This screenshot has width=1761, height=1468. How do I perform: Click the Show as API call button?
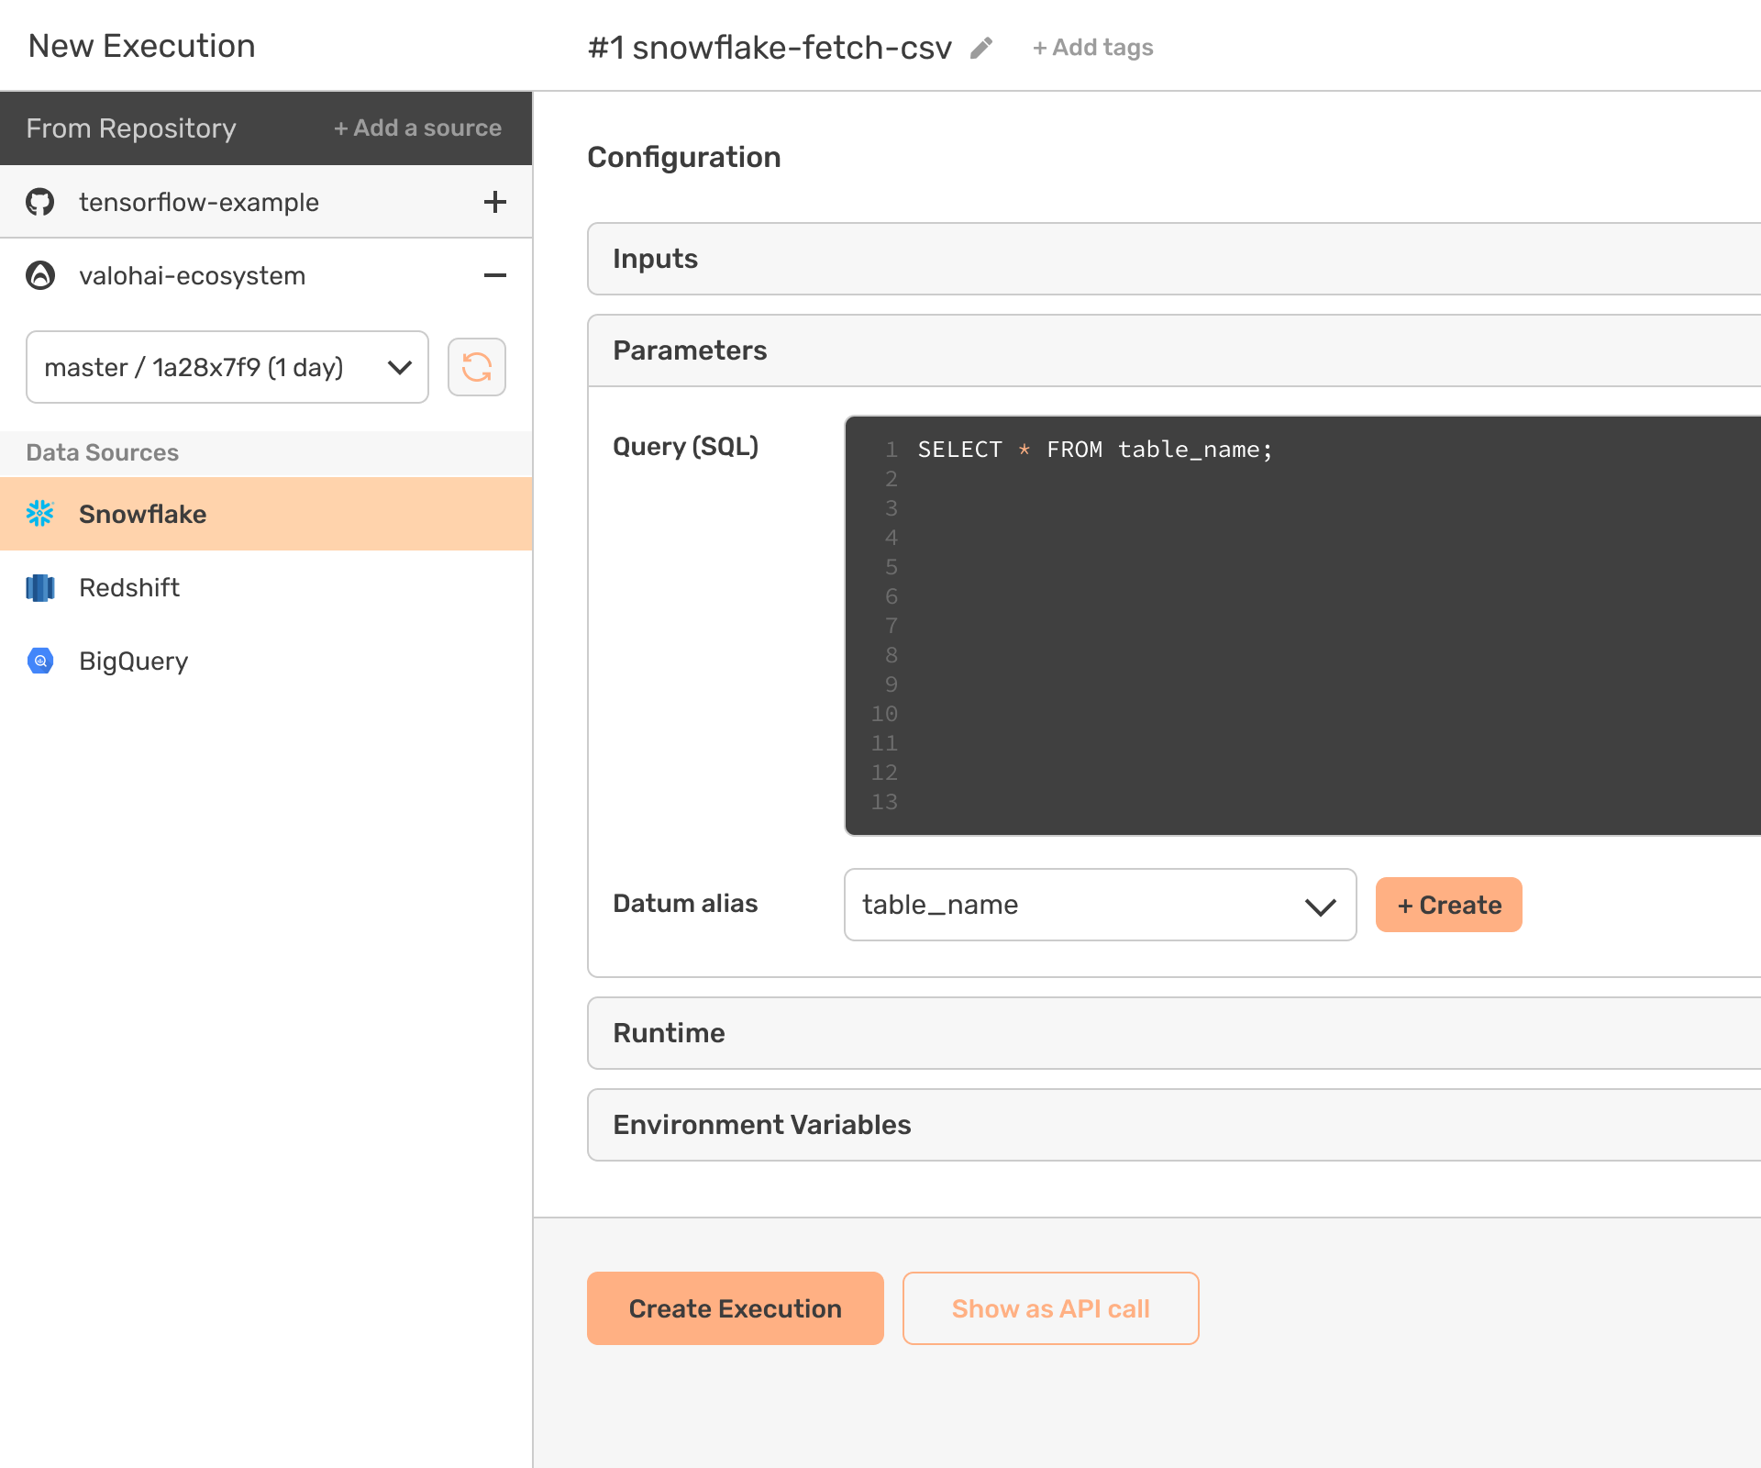(x=1050, y=1307)
